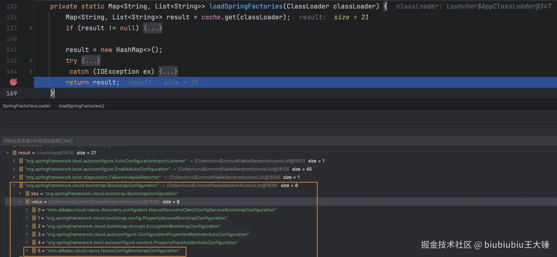Expand folded try block at line 142
Screen dimensions: 557x257
(31, 61)
